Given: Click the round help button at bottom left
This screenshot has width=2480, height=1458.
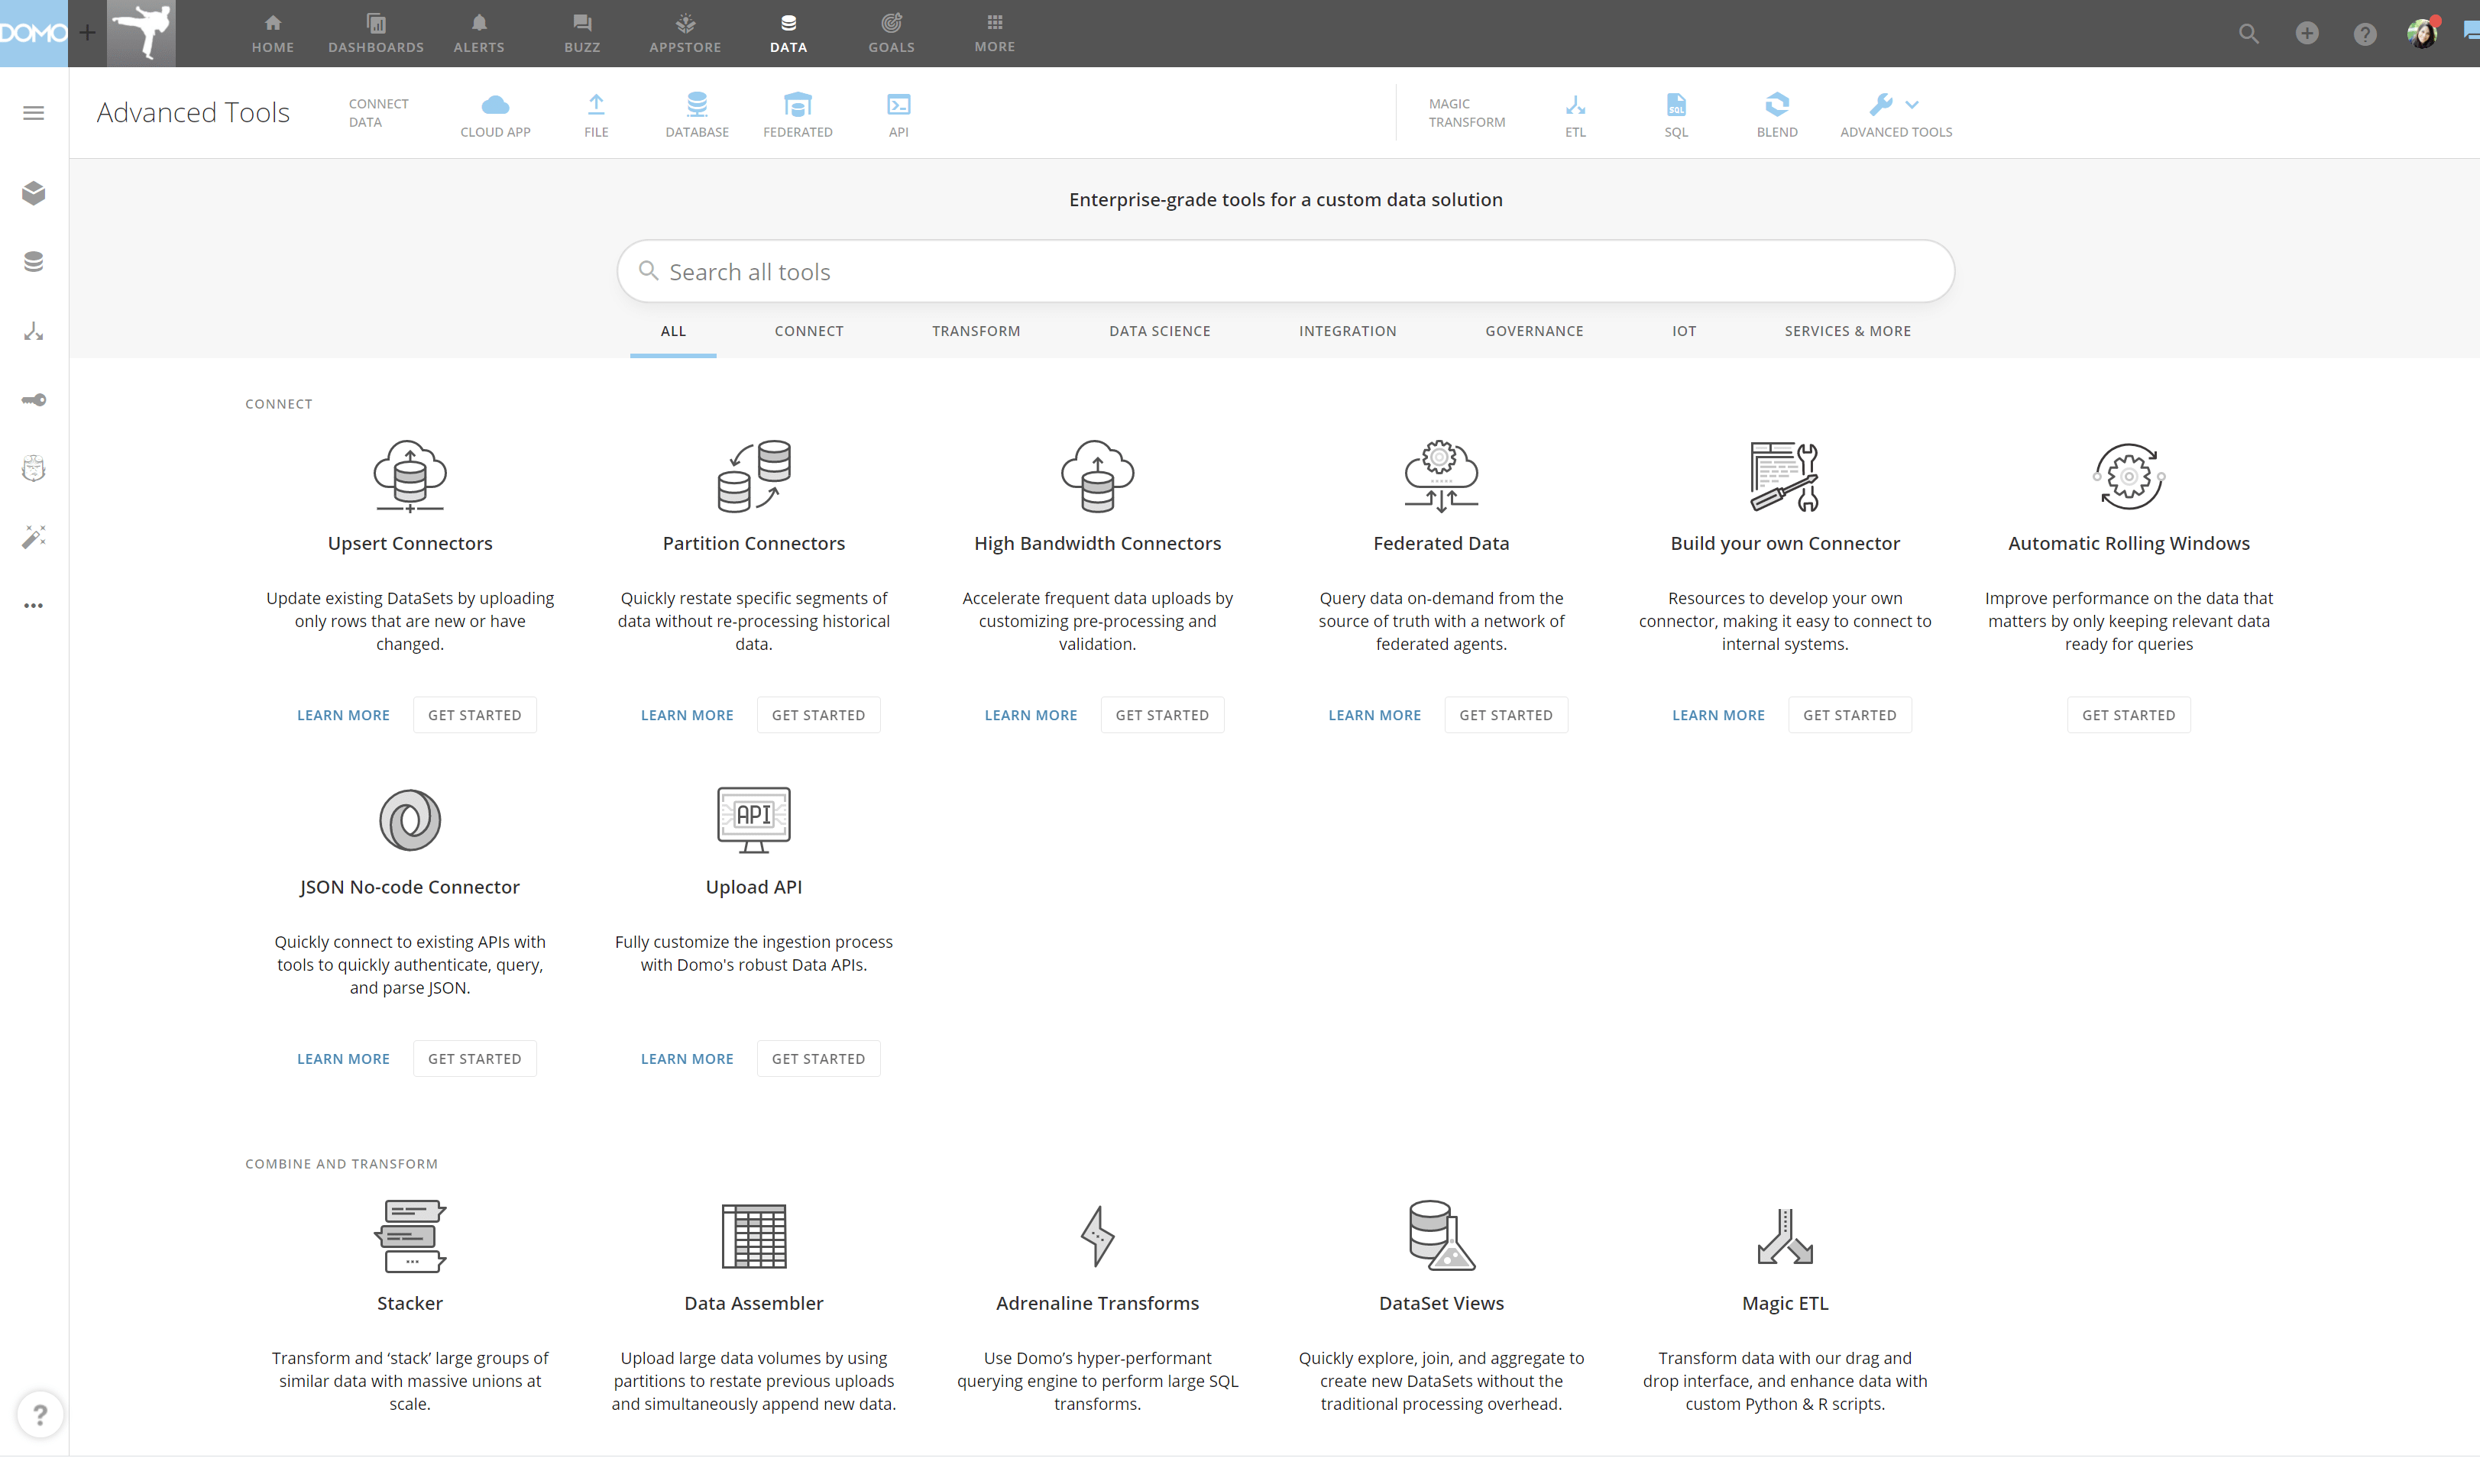Looking at the screenshot, I should 40,1414.
